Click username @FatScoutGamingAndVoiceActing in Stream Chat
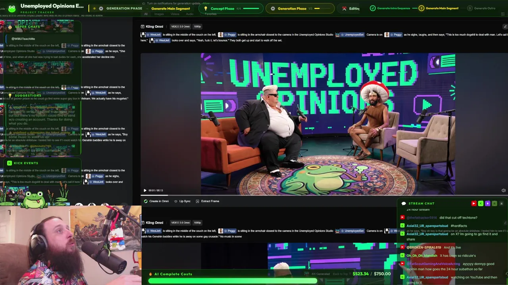 433,264
